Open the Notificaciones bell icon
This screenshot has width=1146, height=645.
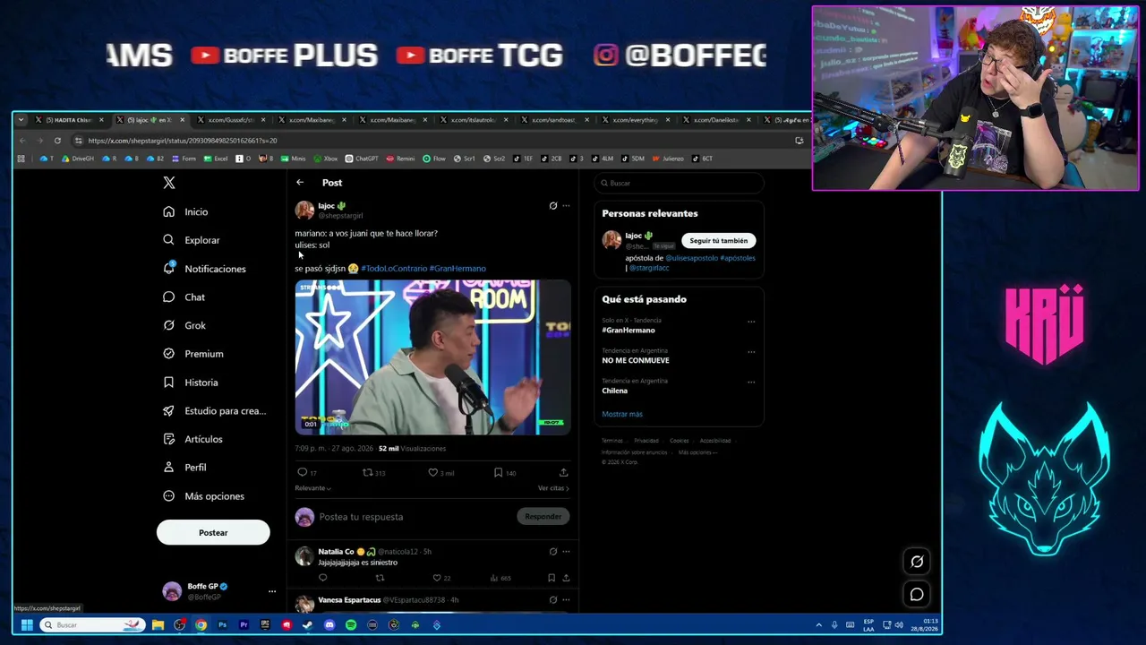(x=168, y=268)
